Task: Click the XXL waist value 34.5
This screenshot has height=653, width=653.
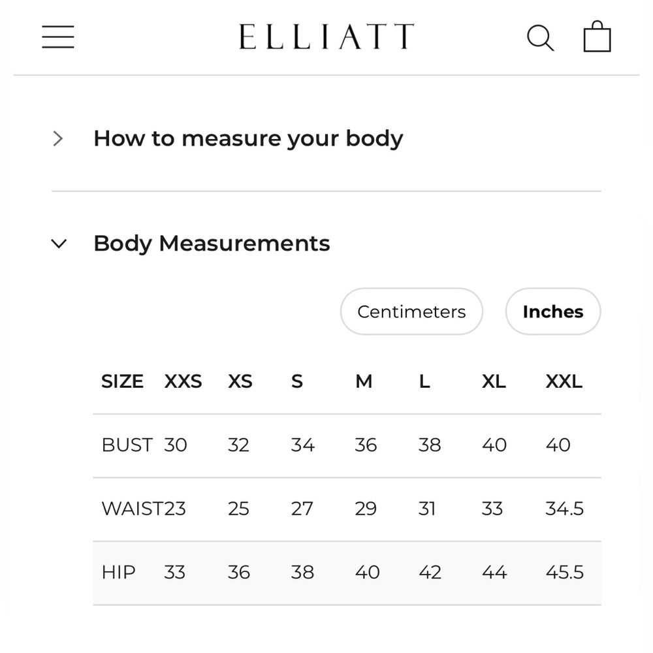Action: pos(565,509)
